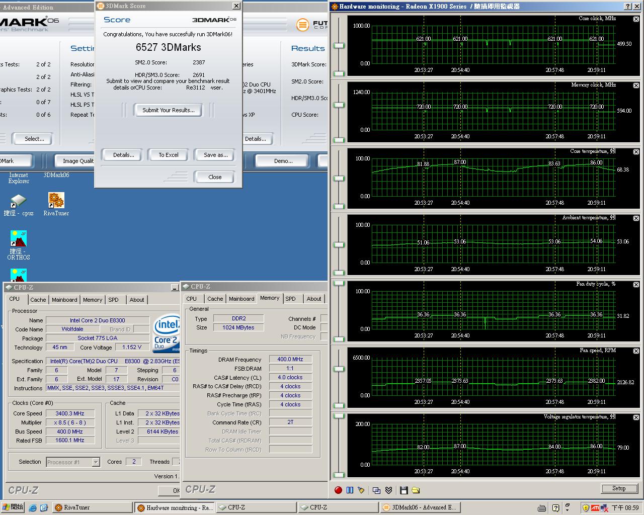Launch Internet Explorer from the quick launch bar
The width and height of the screenshot is (644, 515).
33,507
